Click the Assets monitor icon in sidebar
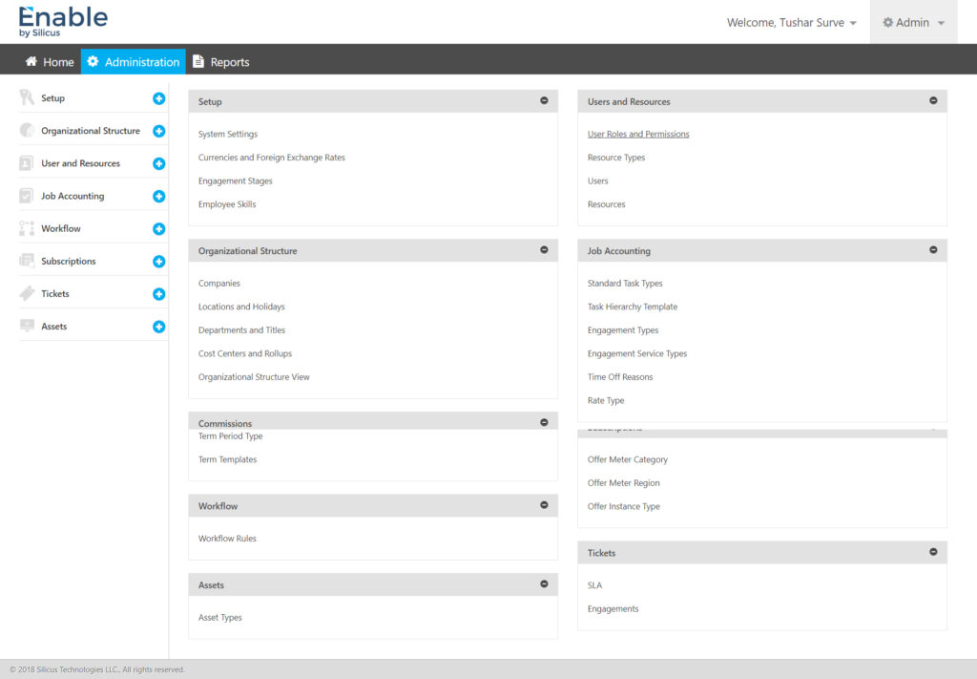 coord(26,326)
